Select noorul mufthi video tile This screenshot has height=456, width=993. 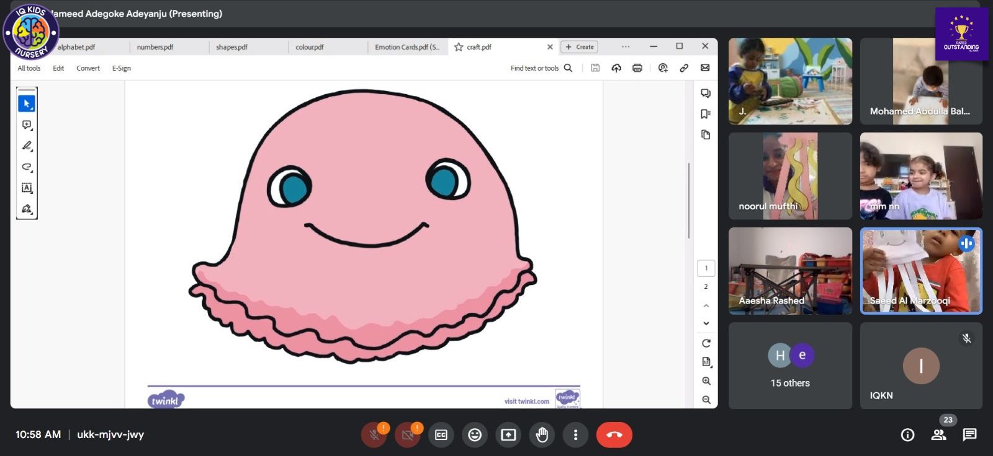click(x=790, y=176)
